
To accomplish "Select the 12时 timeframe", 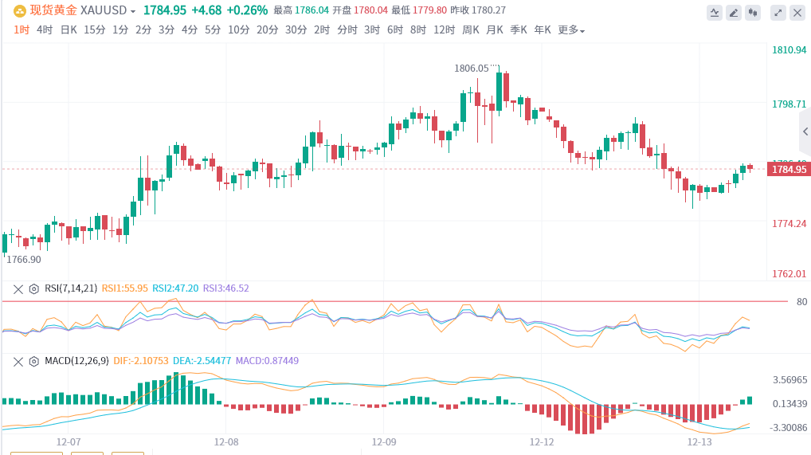I will [x=445, y=30].
